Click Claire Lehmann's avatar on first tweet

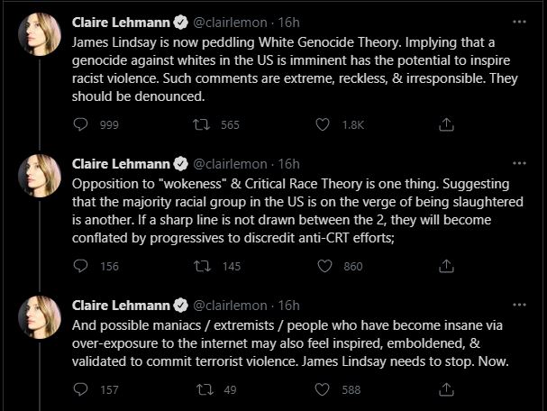[x=40, y=35]
